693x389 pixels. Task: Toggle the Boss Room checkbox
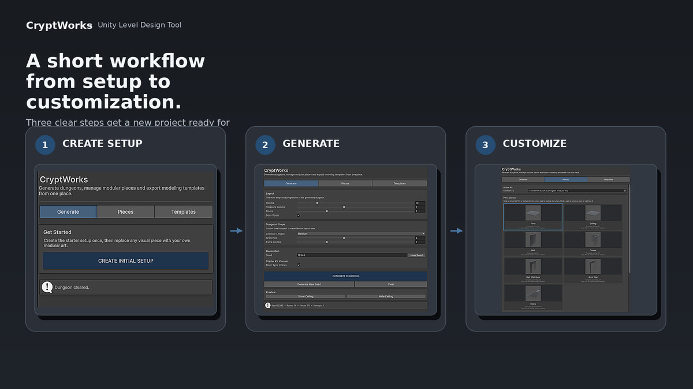coord(299,216)
